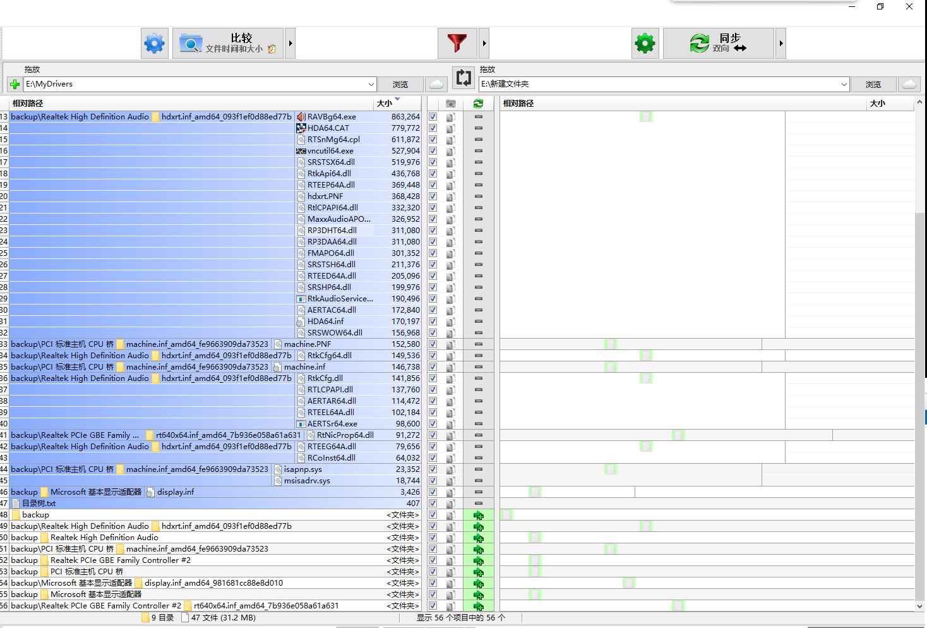Sort by sync action using the green header icon
The height and width of the screenshot is (628, 927).
coord(478,104)
